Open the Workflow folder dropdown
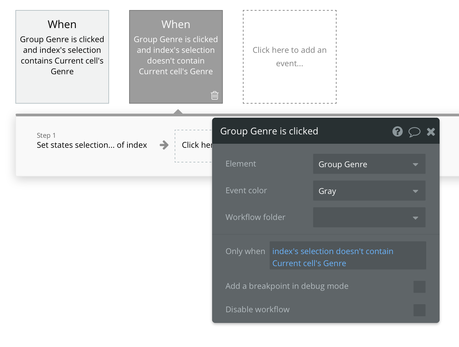Viewport: 459px width, 347px height. coord(369,218)
